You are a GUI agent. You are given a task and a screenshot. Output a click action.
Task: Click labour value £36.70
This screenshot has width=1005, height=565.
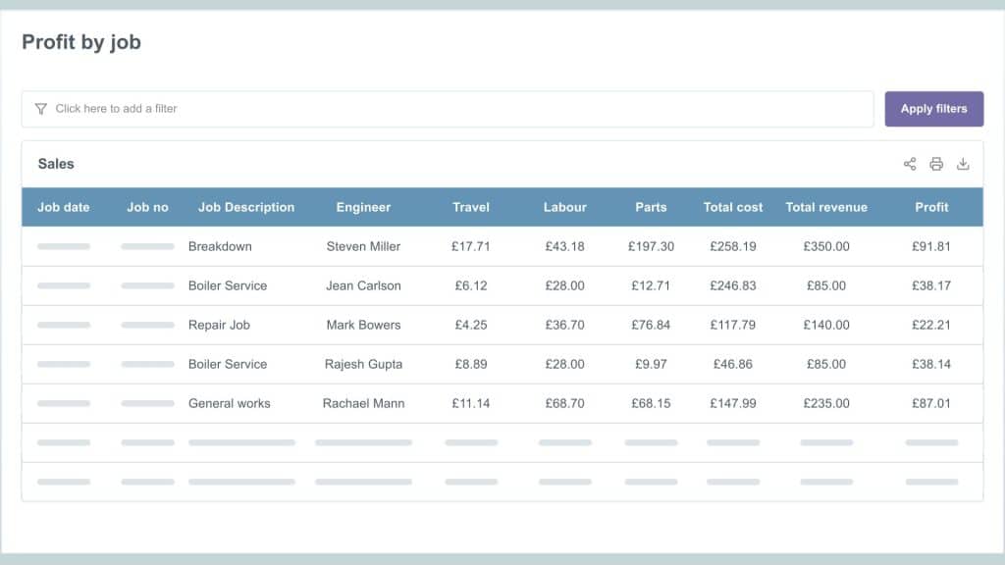[x=564, y=325]
